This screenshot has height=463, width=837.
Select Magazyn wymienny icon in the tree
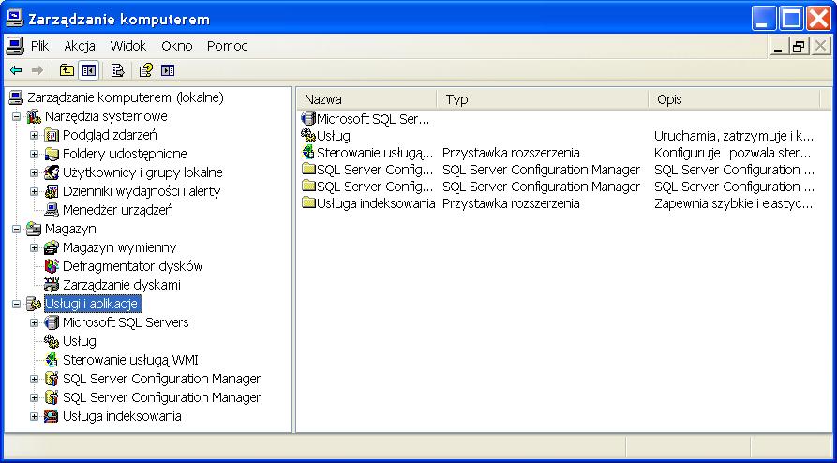pyautogui.click(x=52, y=247)
